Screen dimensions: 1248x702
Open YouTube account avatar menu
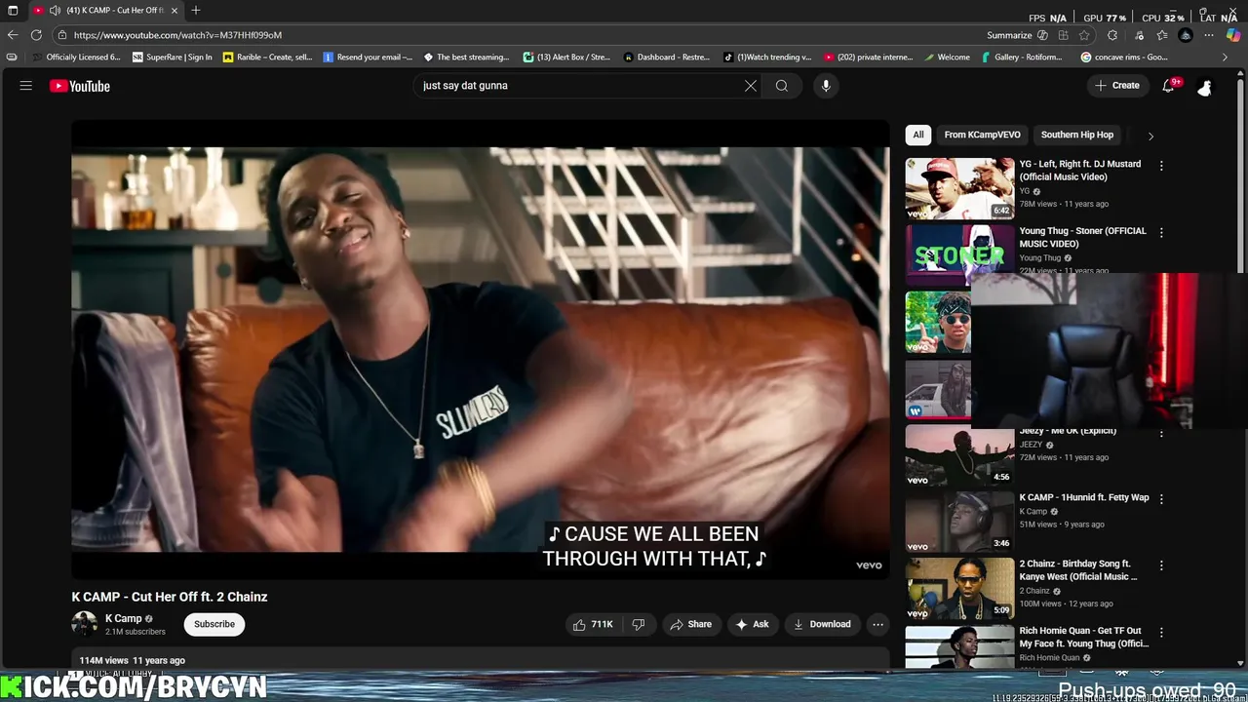click(1205, 86)
